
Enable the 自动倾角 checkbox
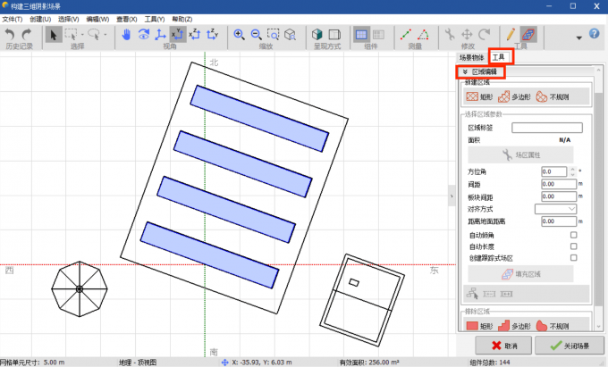(573, 235)
